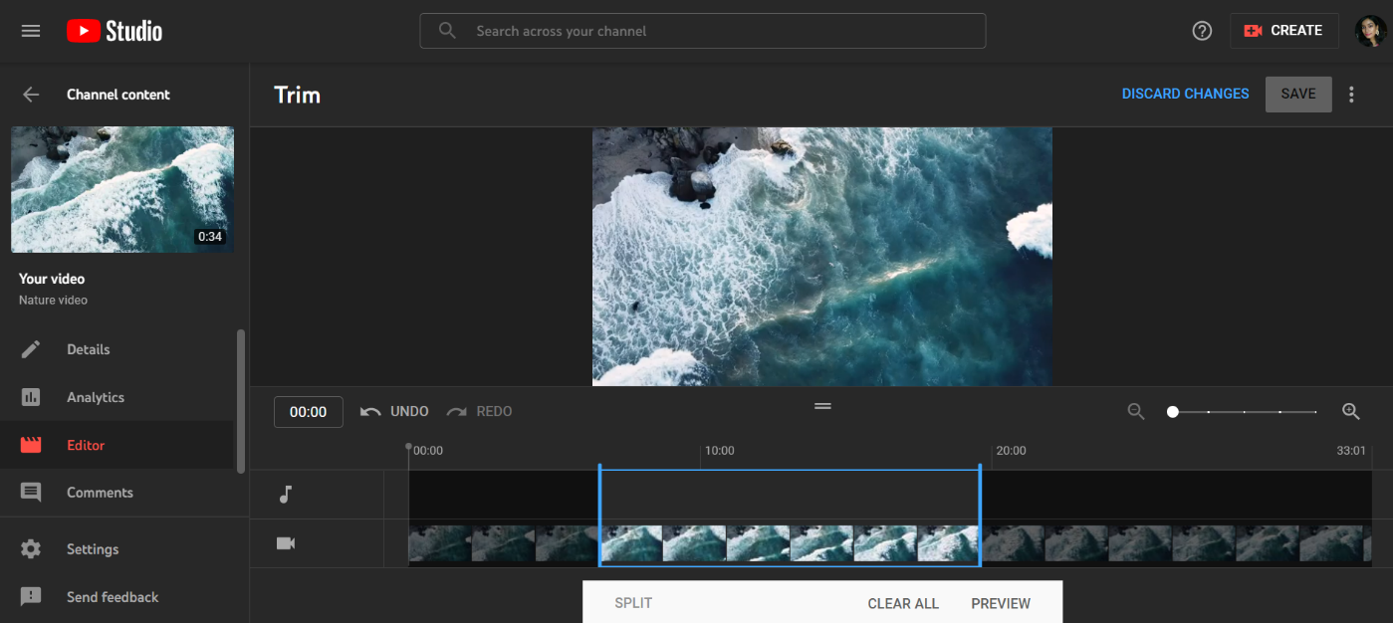Open the hamburger navigation menu
This screenshot has width=1393, height=623.
31,31
